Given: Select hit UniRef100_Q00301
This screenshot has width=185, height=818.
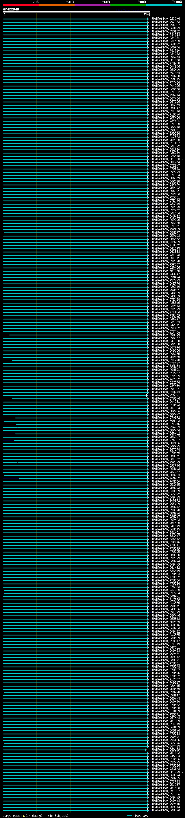Looking at the screenshot, I should [x=166, y=737].
